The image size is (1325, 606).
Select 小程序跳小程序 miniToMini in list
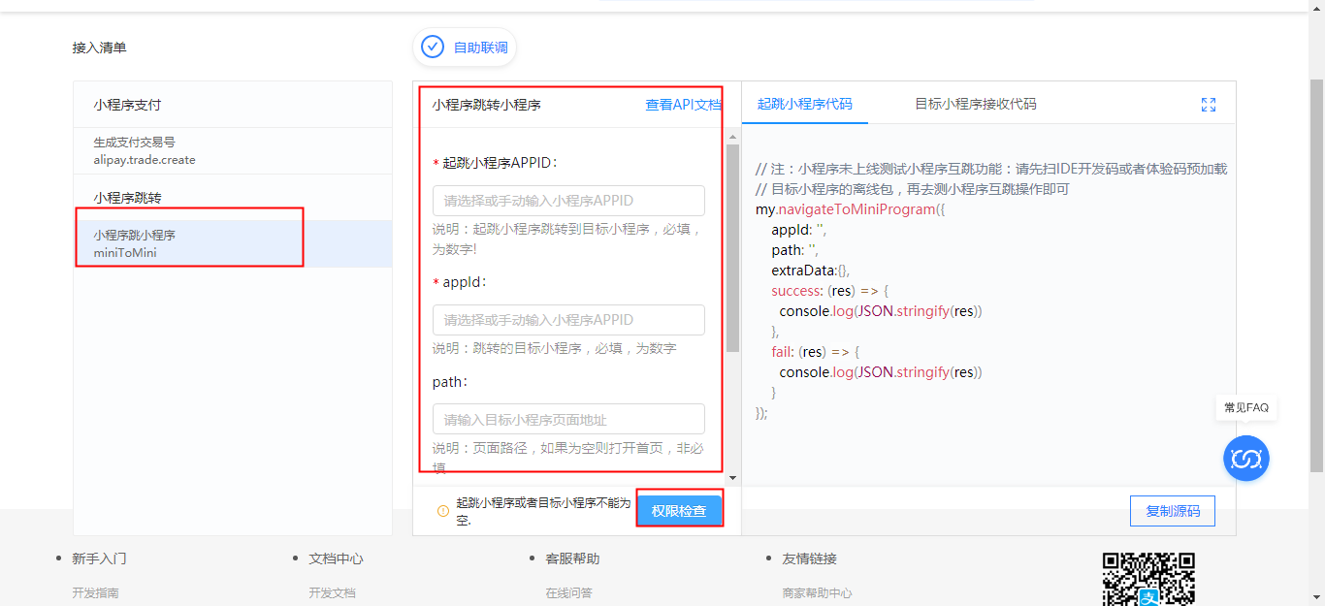coord(233,243)
